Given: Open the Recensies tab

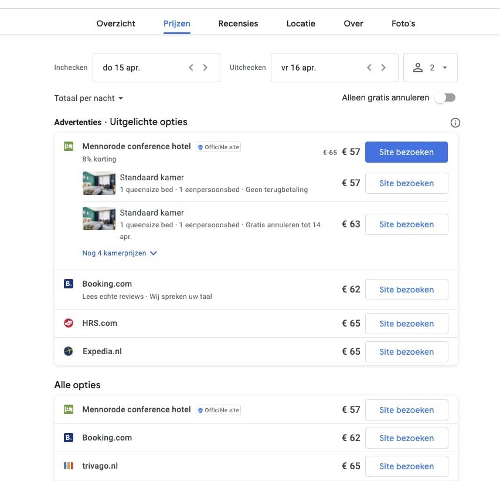Looking at the screenshot, I should point(238,23).
